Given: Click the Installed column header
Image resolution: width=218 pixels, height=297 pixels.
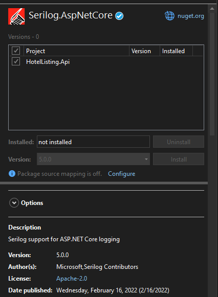Looking at the screenshot, I should click(x=176, y=51).
